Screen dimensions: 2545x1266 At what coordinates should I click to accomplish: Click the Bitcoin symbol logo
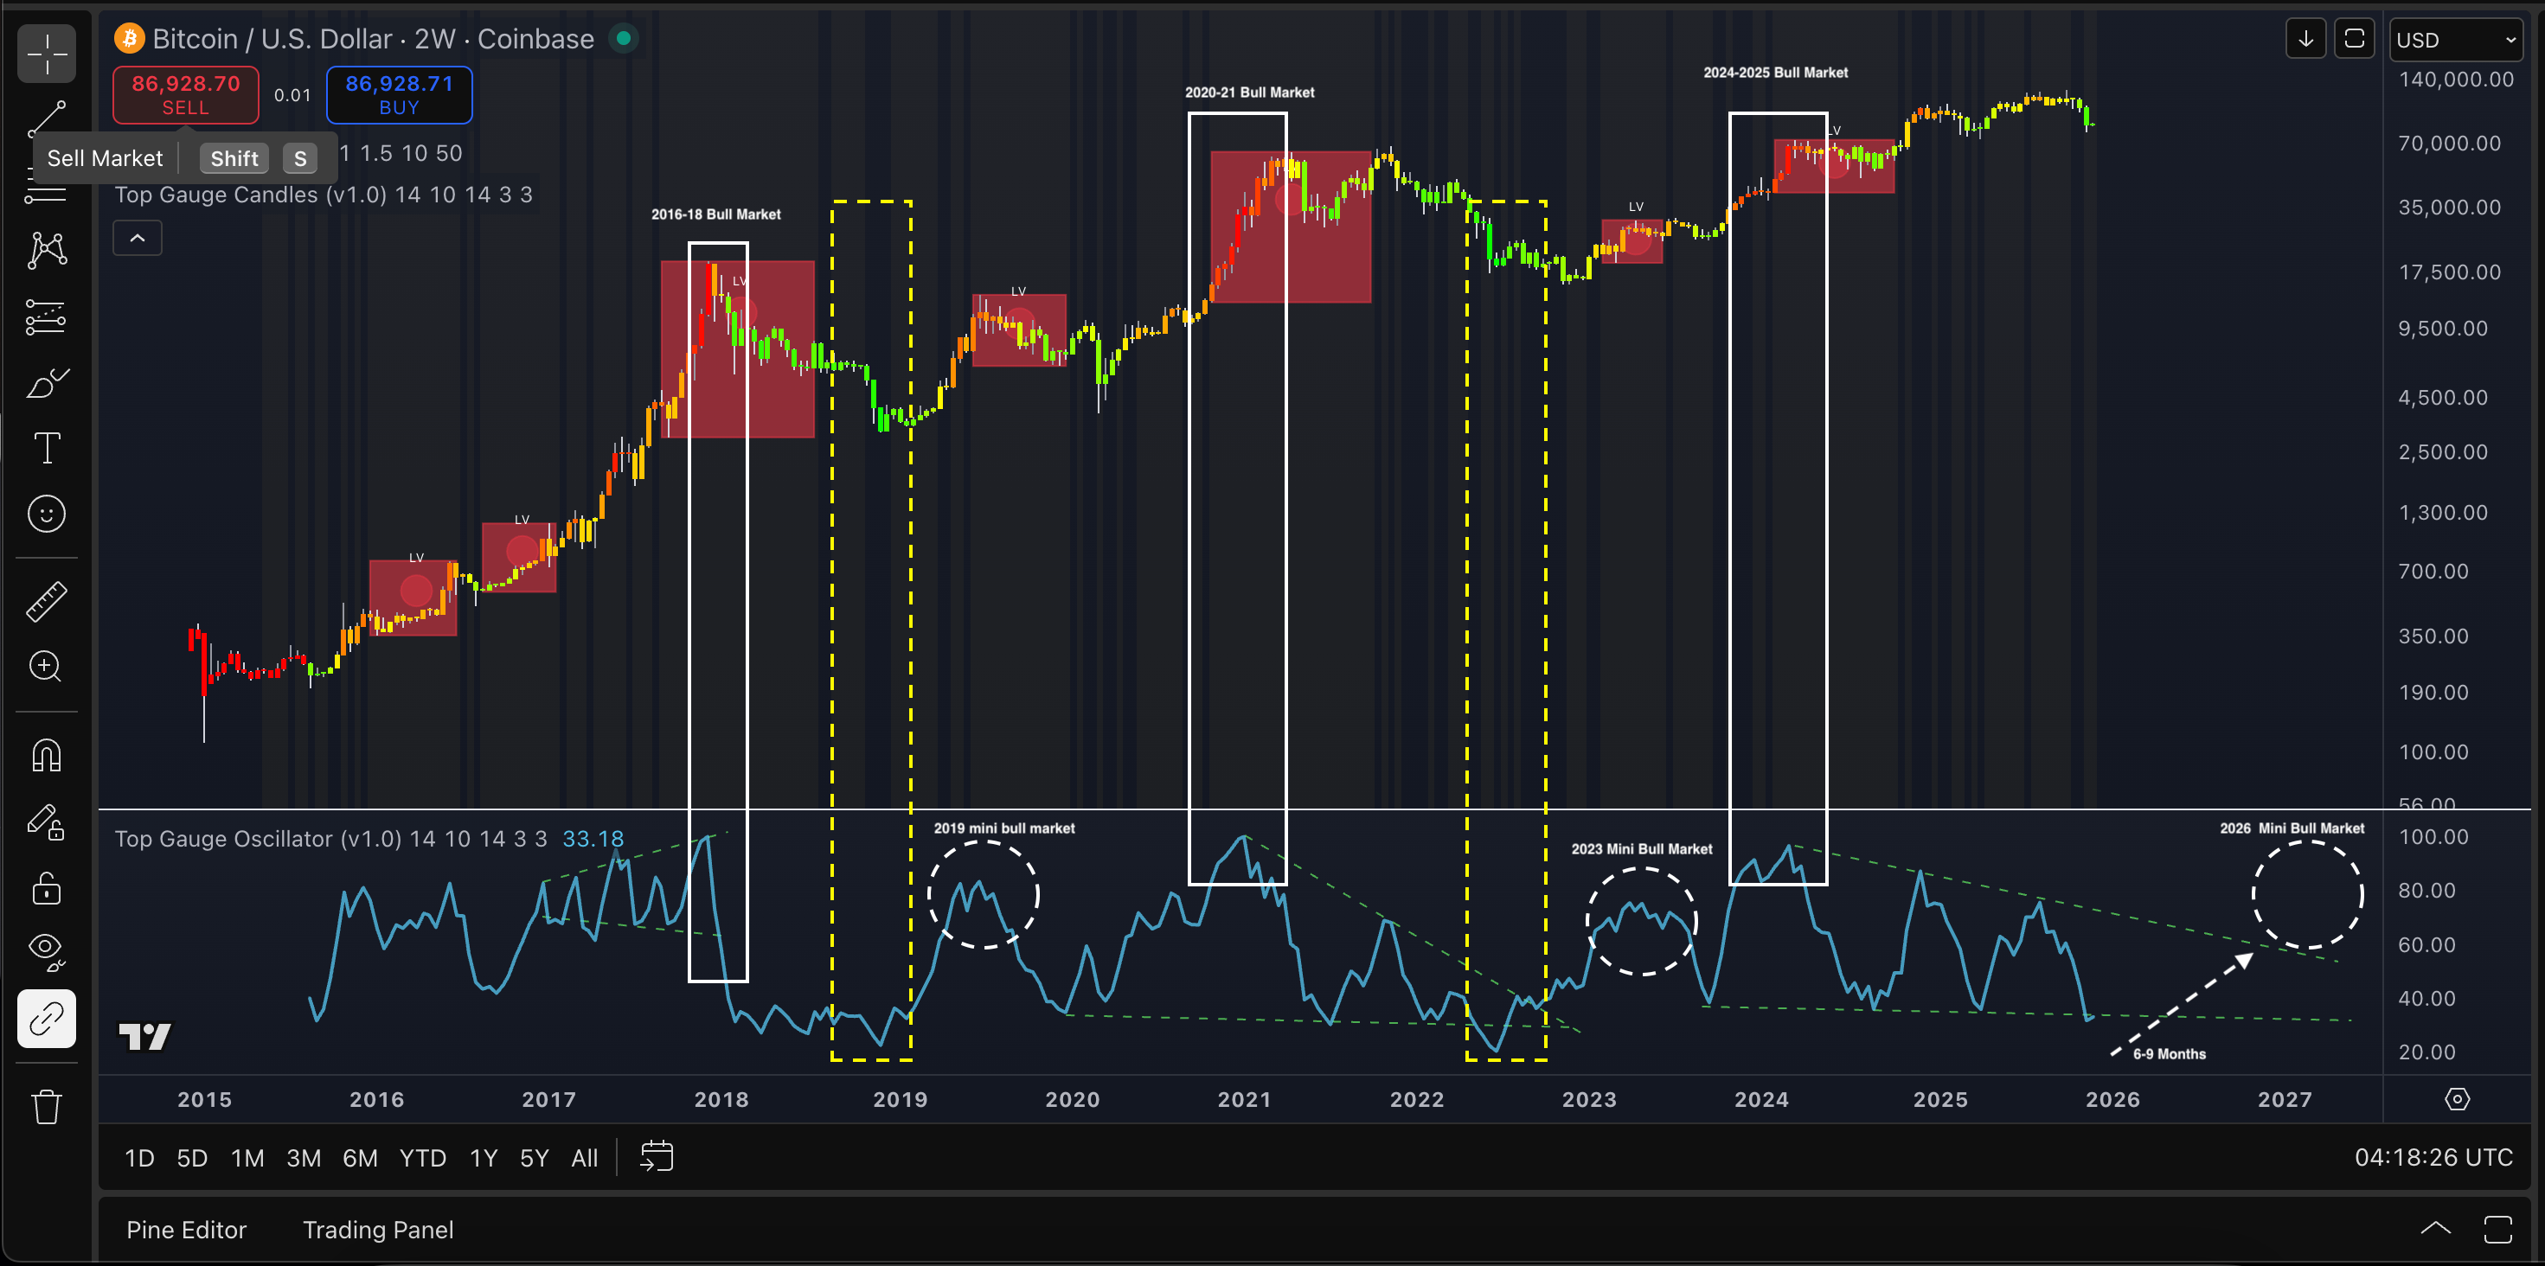click(x=130, y=39)
